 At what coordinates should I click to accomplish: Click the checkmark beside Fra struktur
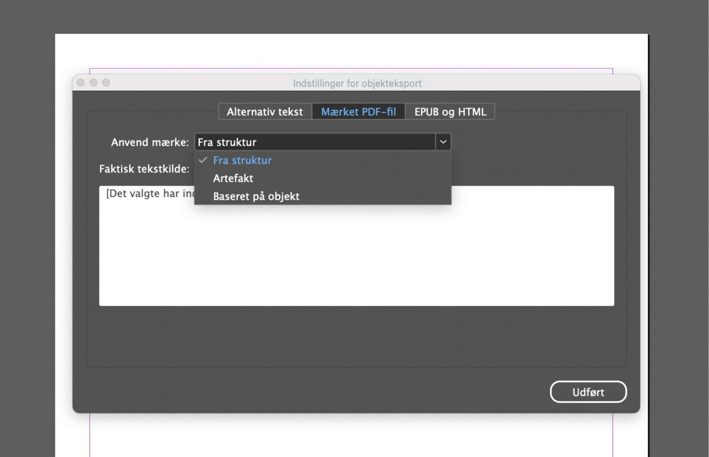tap(203, 160)
